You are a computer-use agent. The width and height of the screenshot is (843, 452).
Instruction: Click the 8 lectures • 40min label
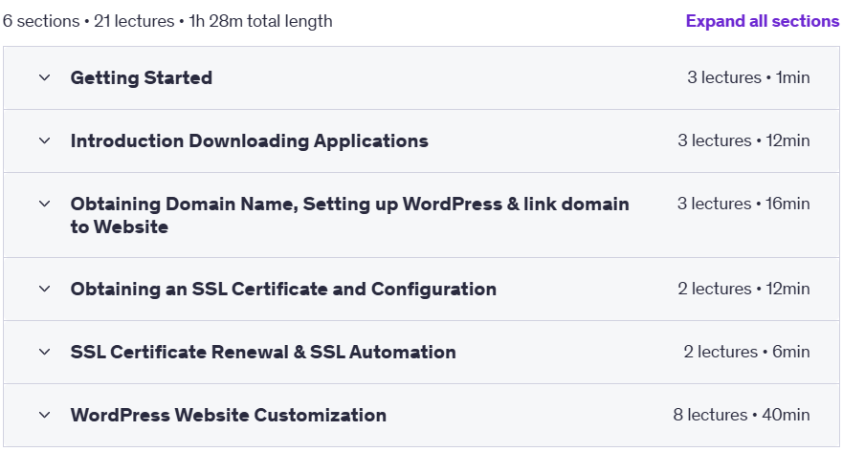742,415
